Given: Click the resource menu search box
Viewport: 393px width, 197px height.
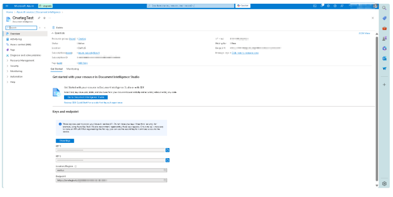Looking at the screenshot, I should [x=21, y=28].
